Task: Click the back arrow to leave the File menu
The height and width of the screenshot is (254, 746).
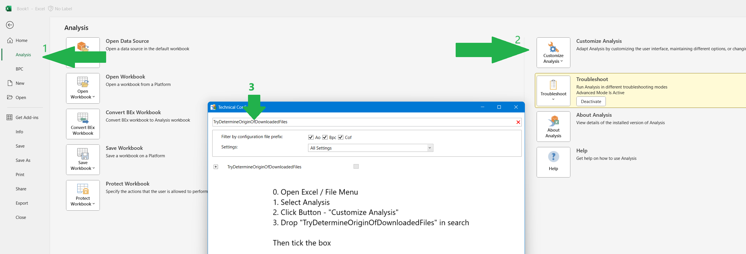Action: [x=10, y=25]
